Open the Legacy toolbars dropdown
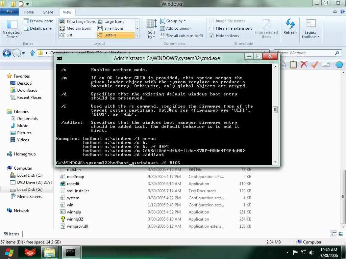This screenshot has height=259, width=346. coord(311,29)
